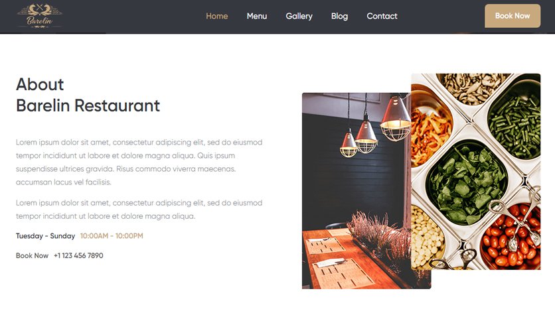Click the 10:00AM - 10:00PM opening hours

tap(112, 236)
